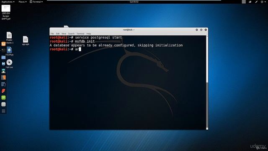Click the clock showing Sat 06:02

coord(134,2)
